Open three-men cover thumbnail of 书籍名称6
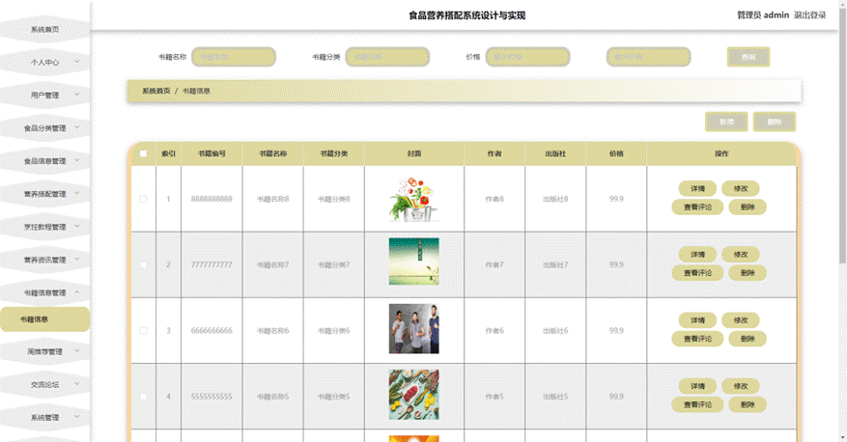Screen dimensions: 847x442 413,329
